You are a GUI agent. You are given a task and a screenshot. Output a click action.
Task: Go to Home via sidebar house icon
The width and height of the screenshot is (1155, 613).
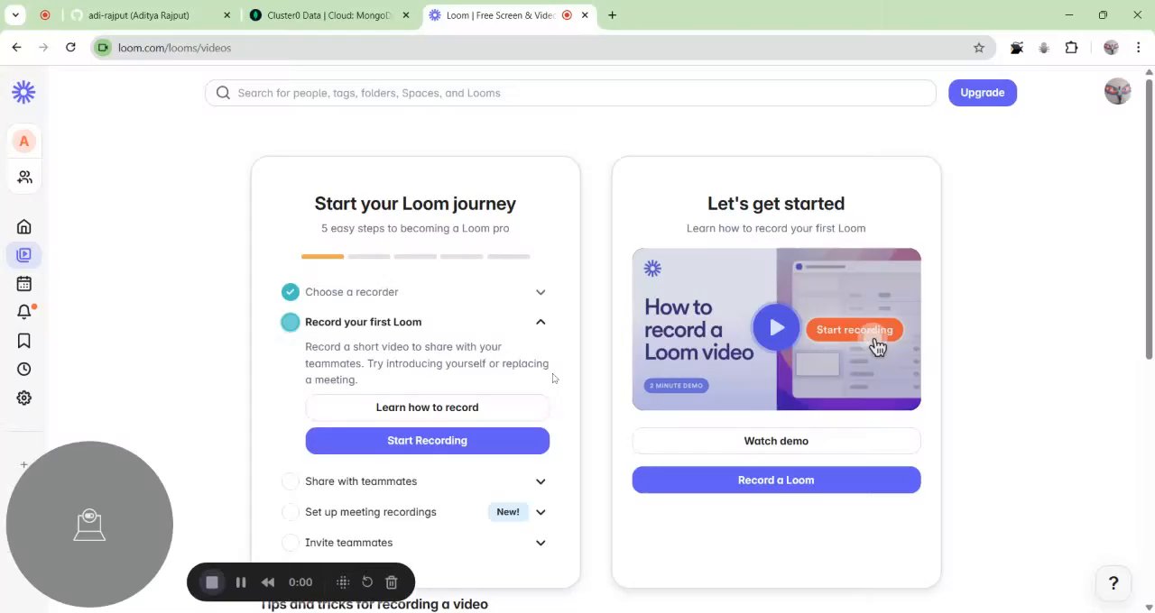[x=24, y=227]
